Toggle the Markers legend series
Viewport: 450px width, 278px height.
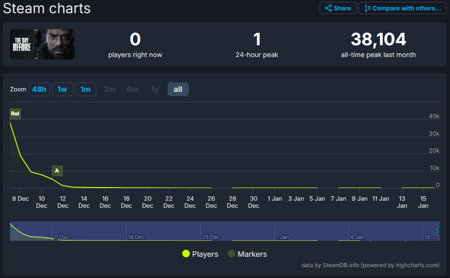pyautogui.click(x=247, y=254)
